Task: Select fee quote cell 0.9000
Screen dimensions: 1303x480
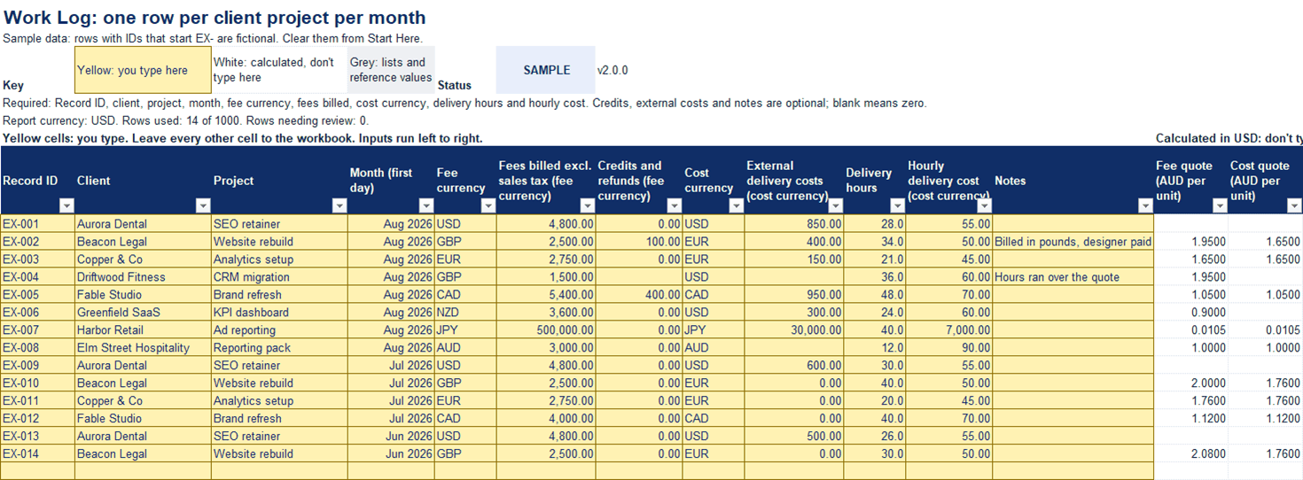Action: click(x=1191, y=313)
